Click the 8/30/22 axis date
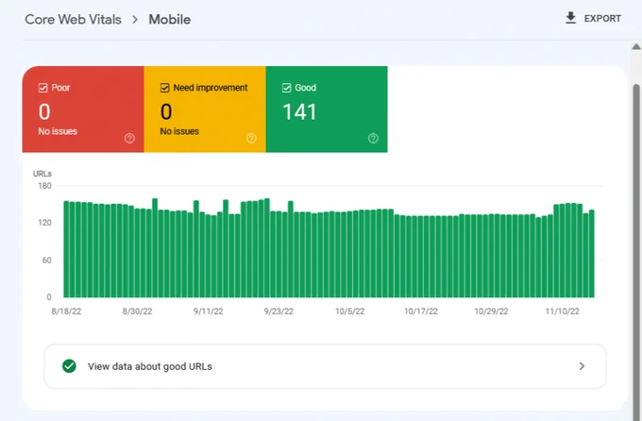Image resolution: width=642 pixels, height=421 pixels. click(x=137, y=312)
